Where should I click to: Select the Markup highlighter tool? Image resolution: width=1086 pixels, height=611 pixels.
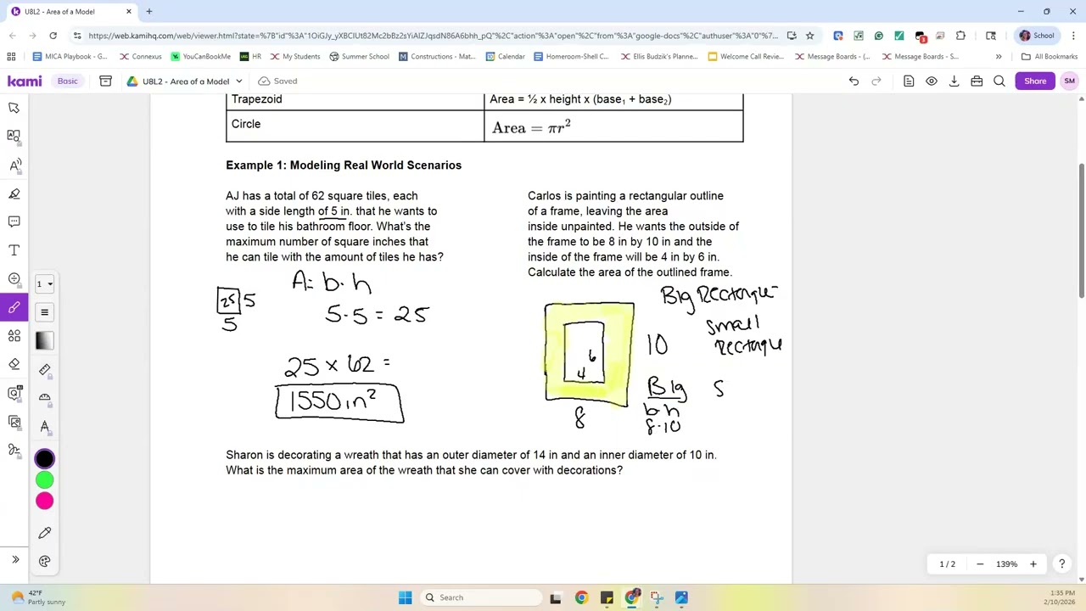pos(14,193)
